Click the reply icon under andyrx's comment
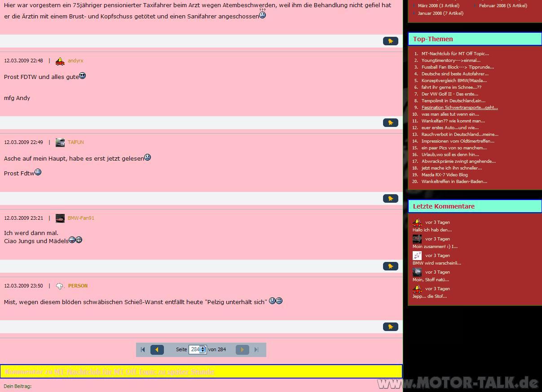 (391, 122)
